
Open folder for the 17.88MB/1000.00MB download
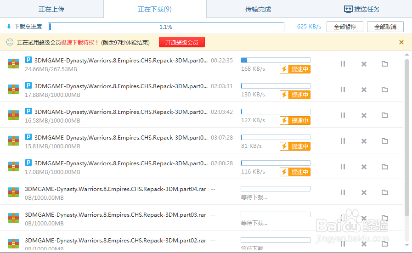coord(385,90)
